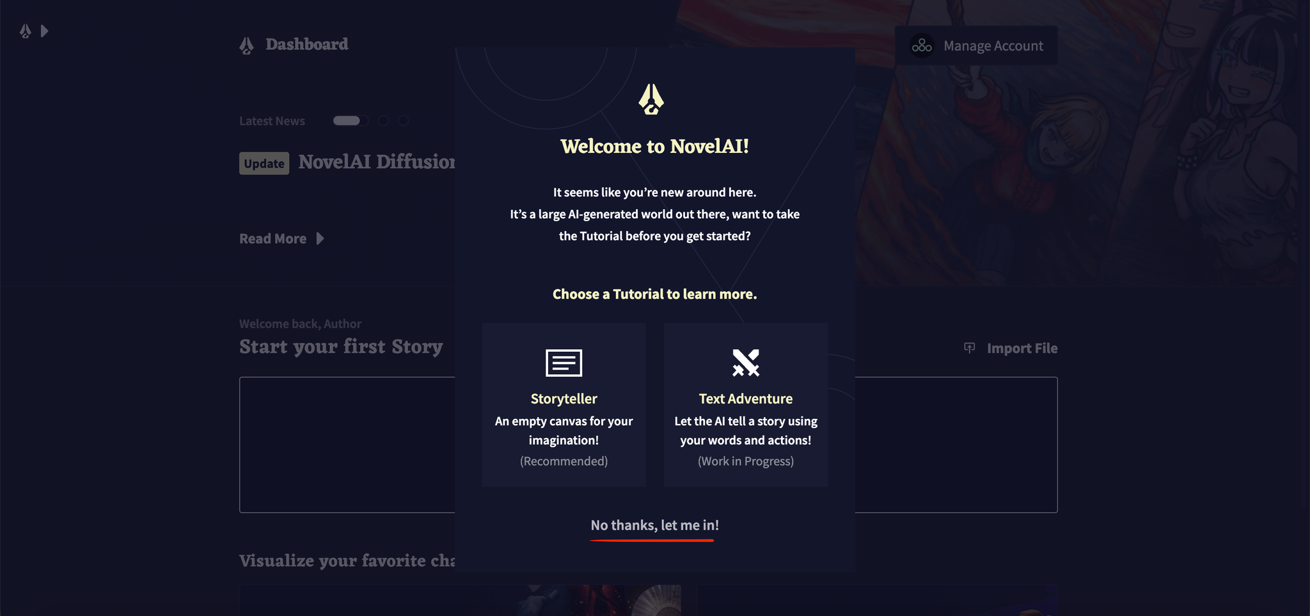Choose the Storyteller tutorial card
Screen dimensions: 1310x616
tap(564, 404)
